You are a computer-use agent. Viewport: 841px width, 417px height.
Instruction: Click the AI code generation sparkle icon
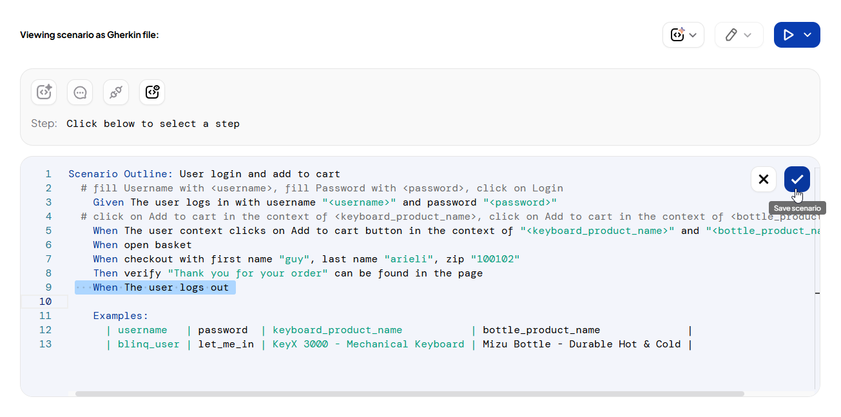(x=44, y=92)
